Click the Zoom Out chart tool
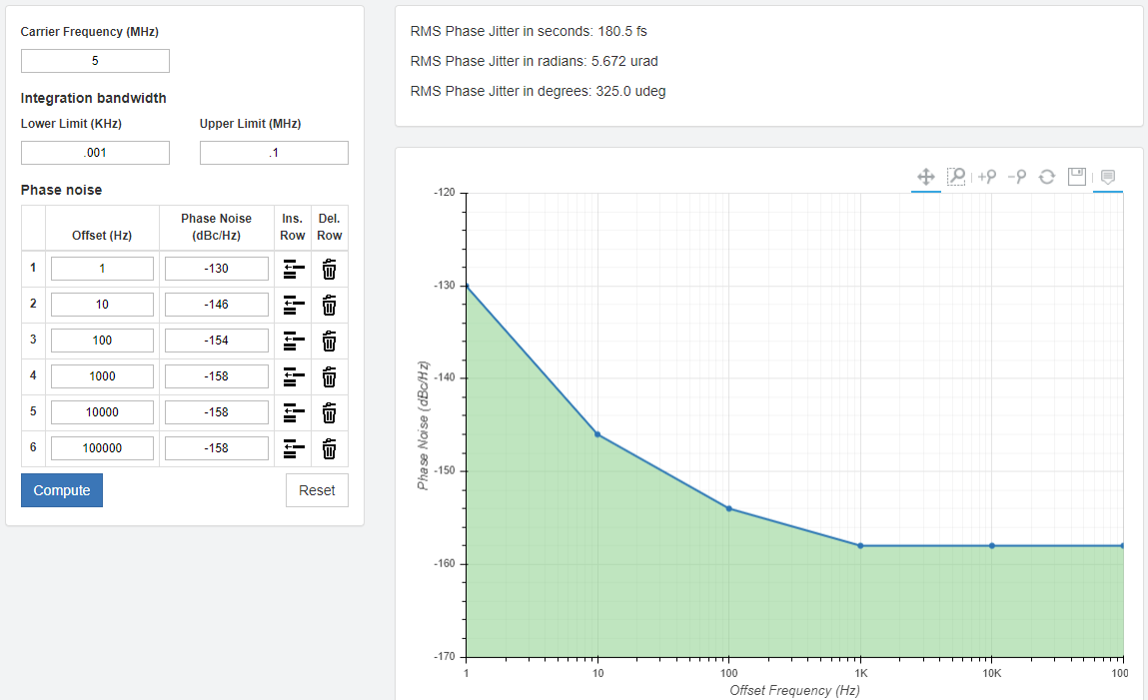 click(x=1017, y=177)
